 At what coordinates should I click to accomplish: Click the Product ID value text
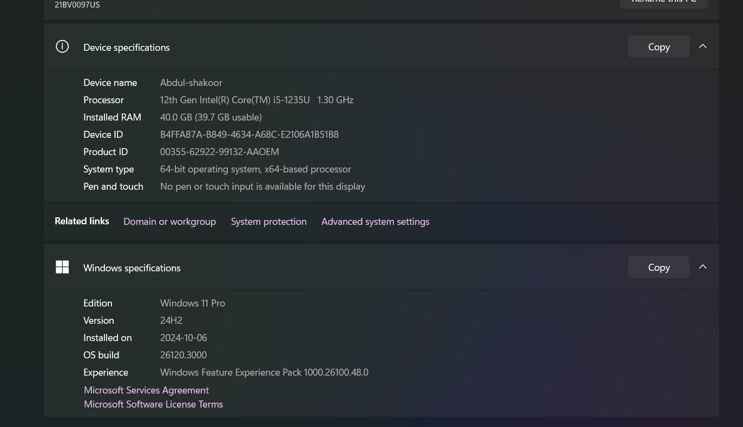pyautogui.click(x=220, y=152)
